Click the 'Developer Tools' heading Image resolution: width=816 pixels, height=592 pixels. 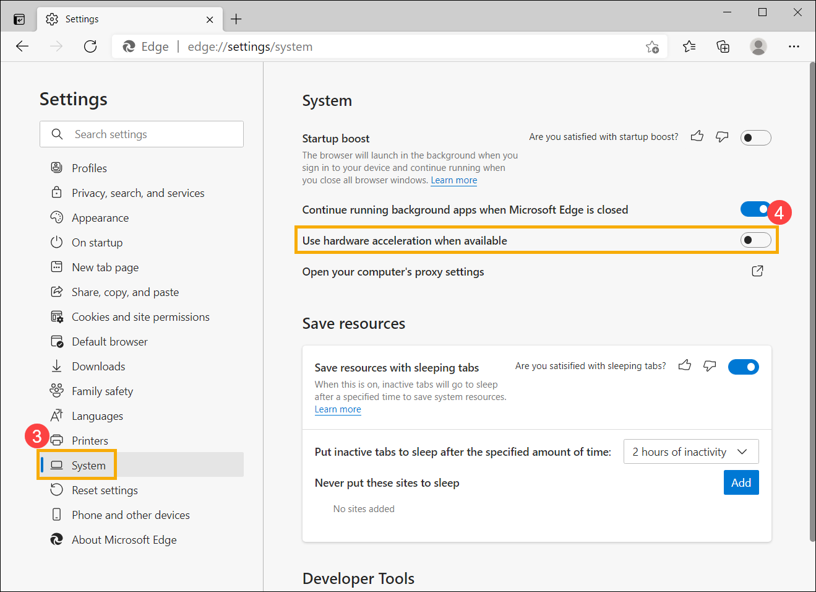(x=358, y=578)
